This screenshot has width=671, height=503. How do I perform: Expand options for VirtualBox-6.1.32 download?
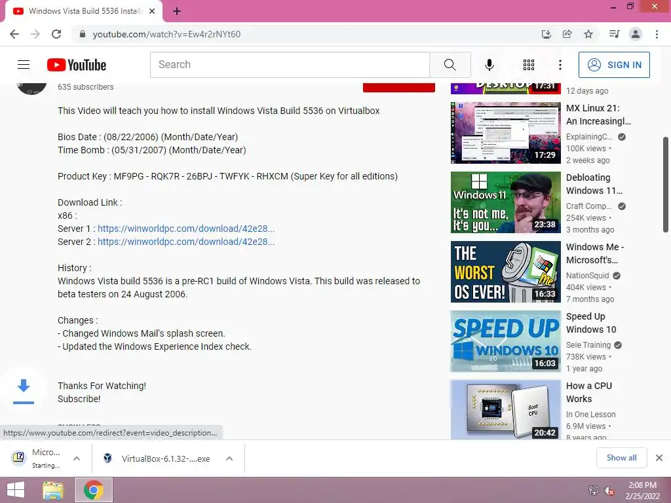(229, 458)
